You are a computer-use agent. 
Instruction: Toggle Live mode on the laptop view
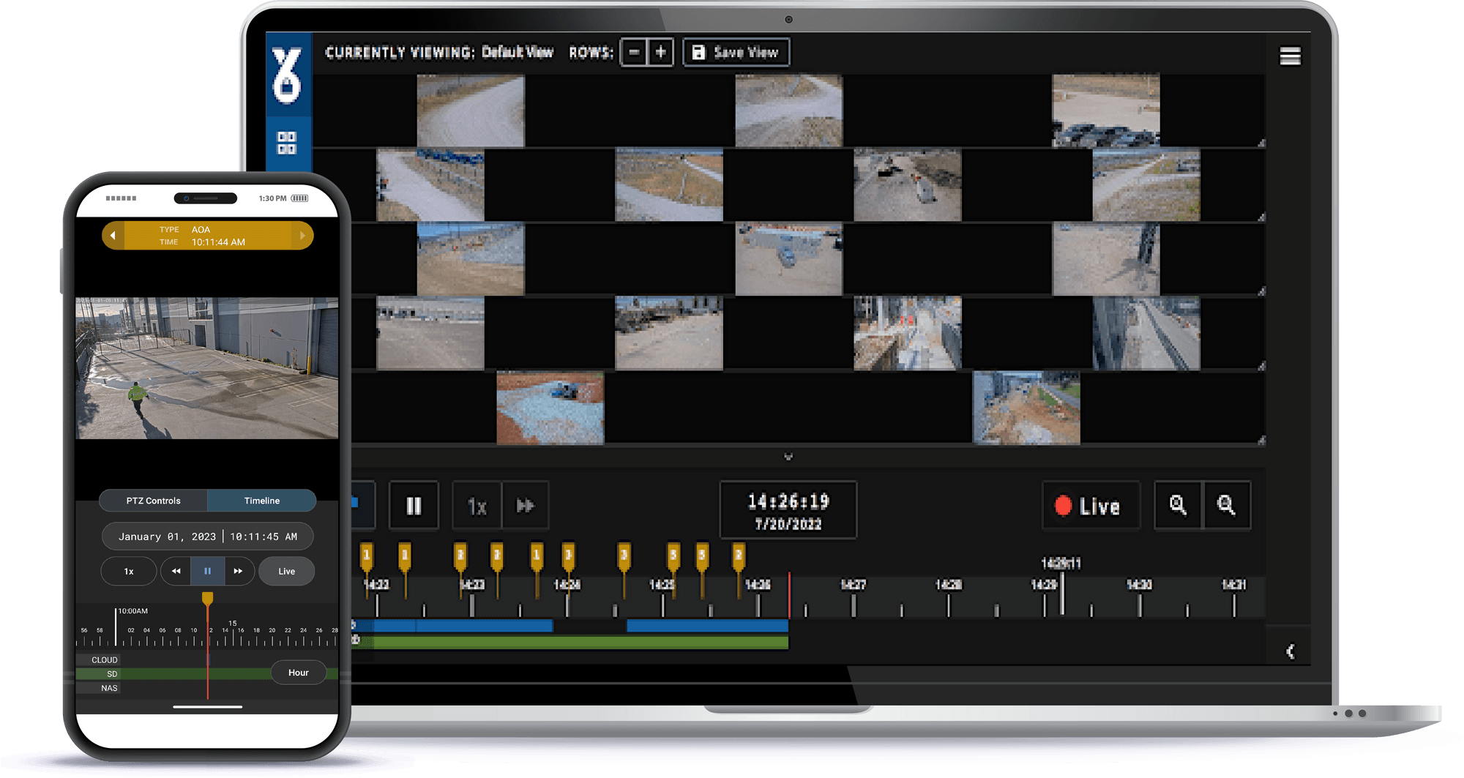(1091, 505)
